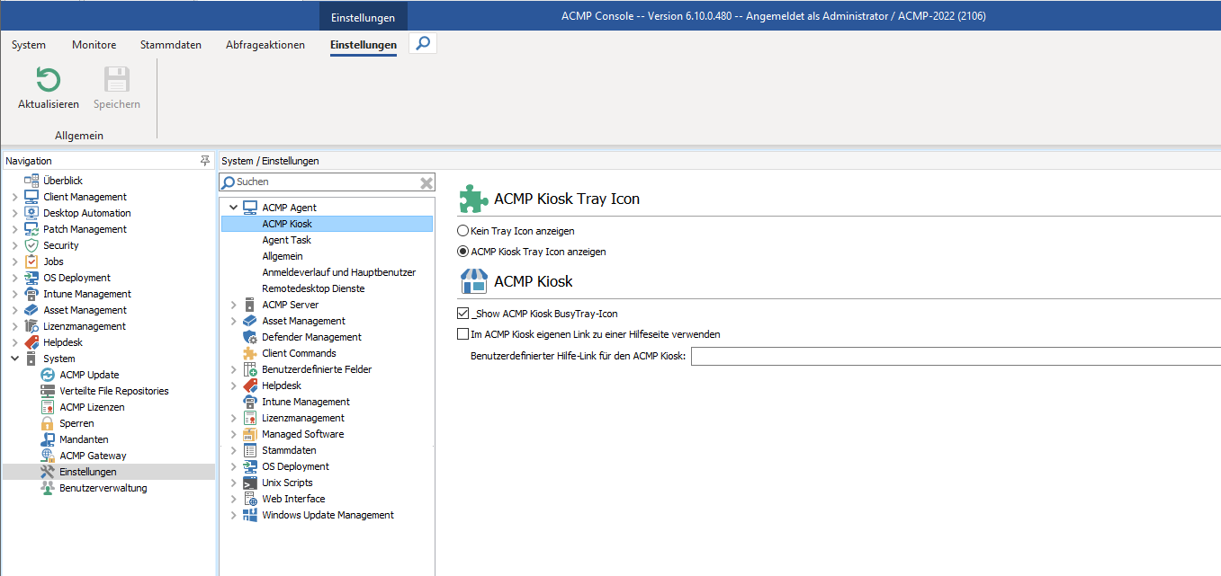Click the Defender Management shield icon
The height and width of the screenshot is (576, 1221).
coord(250,337)
